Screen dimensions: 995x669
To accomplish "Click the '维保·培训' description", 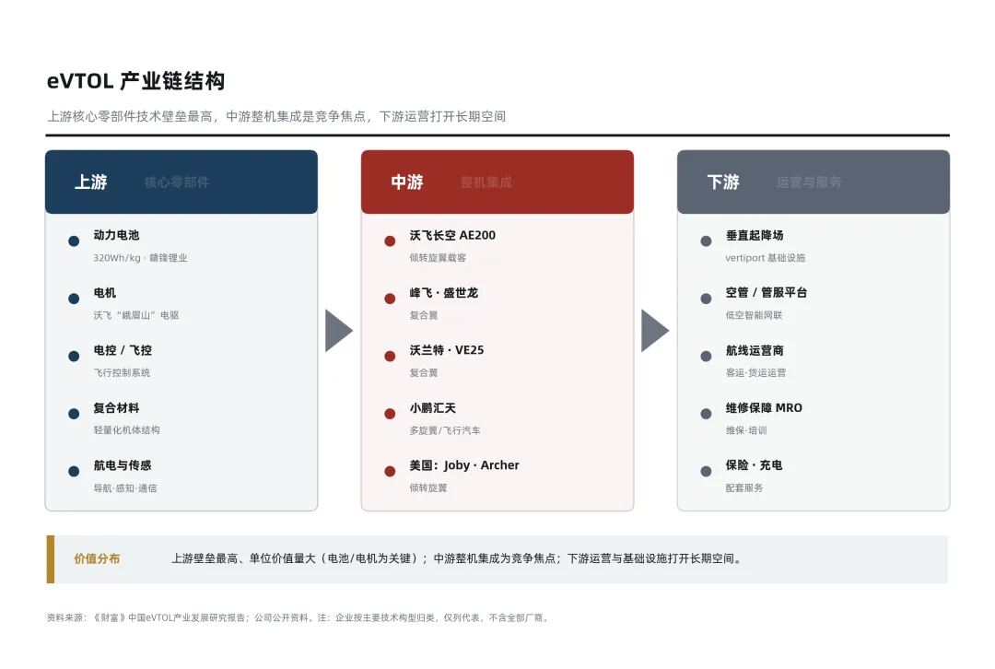I will (746, 430).
